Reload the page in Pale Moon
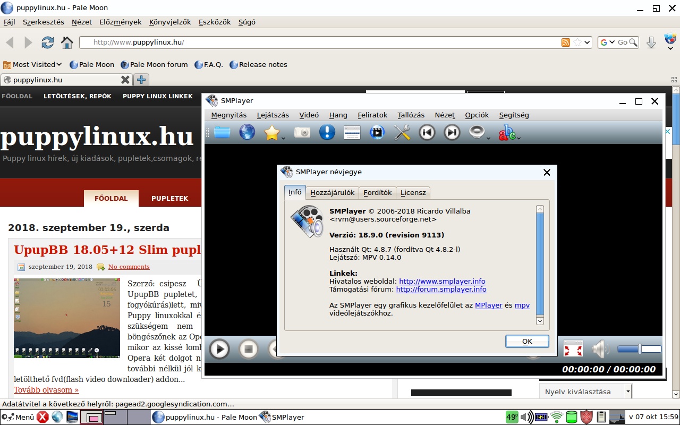 (48, 42)
